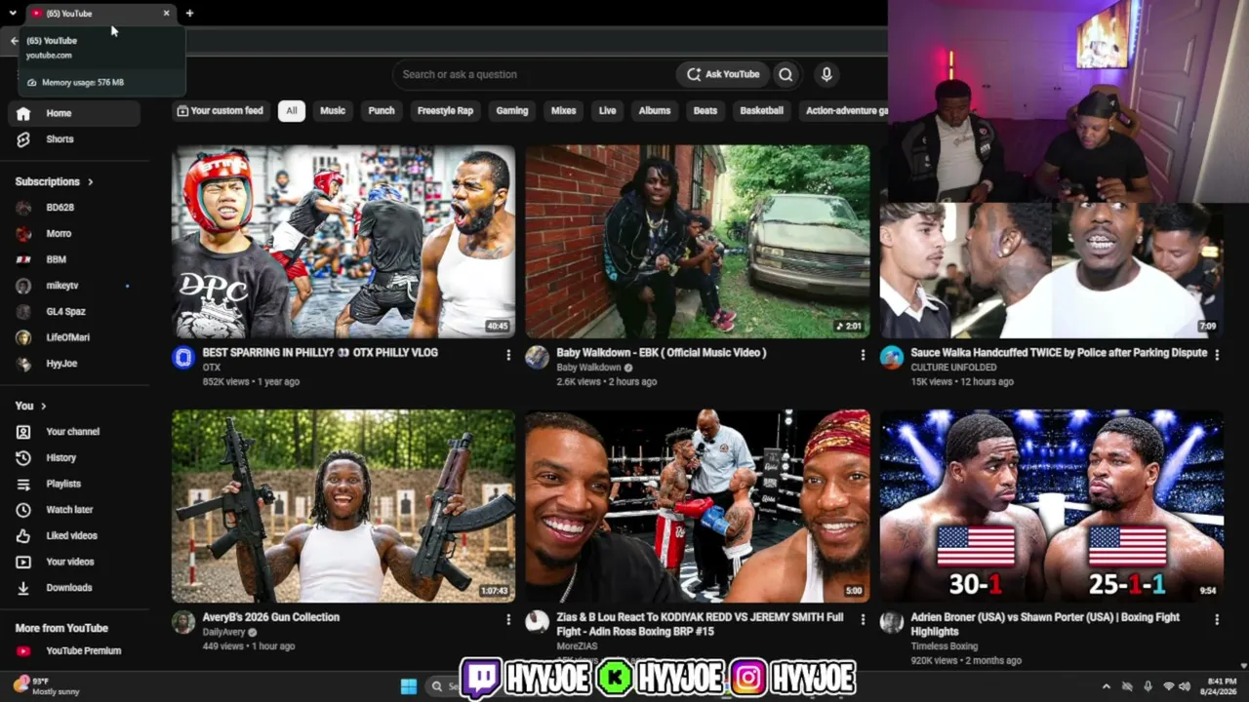
Task: Click the DailyAvery channel avatar
Action: [x=183, y=622]
